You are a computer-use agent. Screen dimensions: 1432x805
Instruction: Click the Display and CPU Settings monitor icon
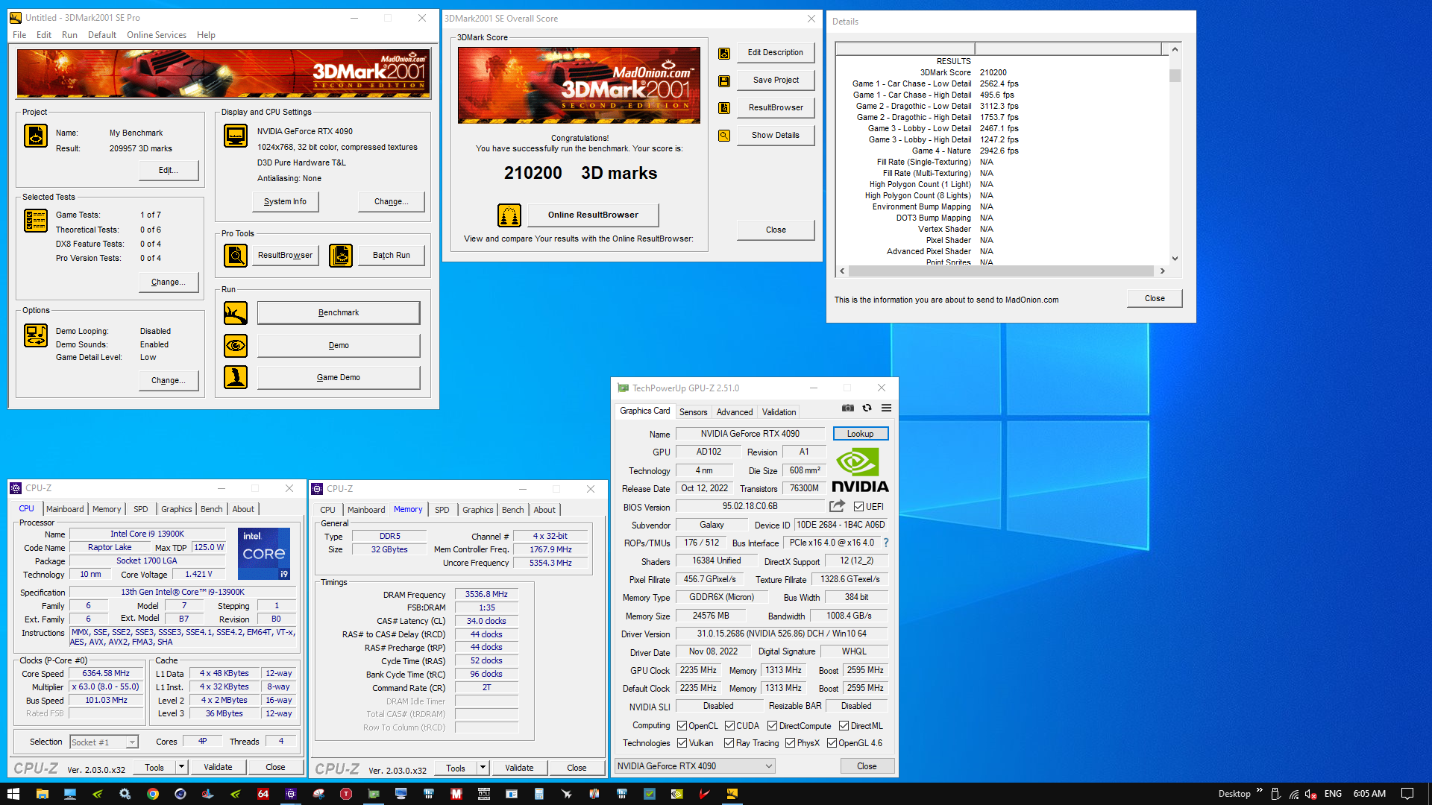click(236, 136)
